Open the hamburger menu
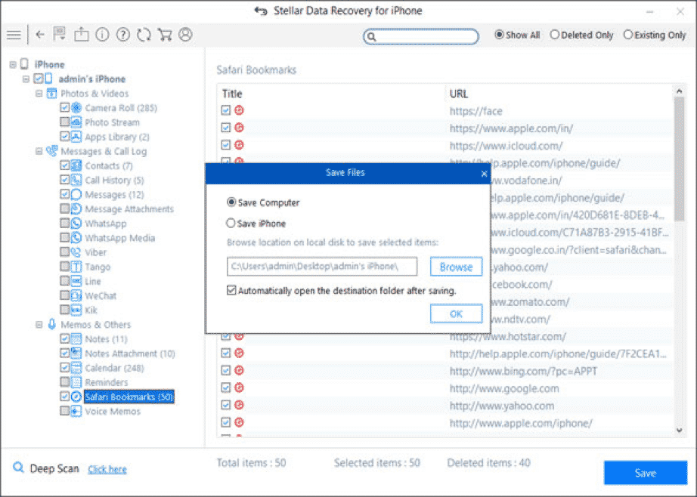The image size is (697, 497). tap(14, 35)
